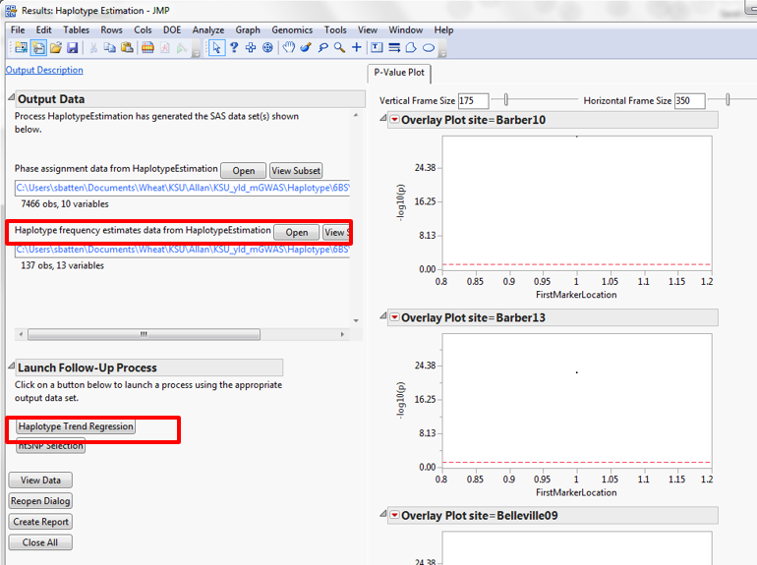
Task: Click the PDF export icon
Action: click(165, 47)
